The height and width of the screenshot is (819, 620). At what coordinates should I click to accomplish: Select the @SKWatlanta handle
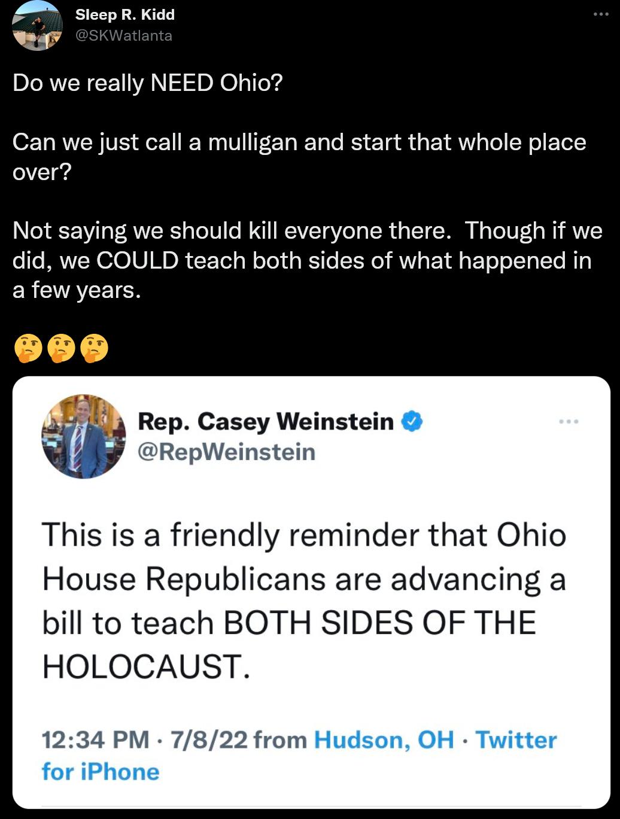coord(124,35)
